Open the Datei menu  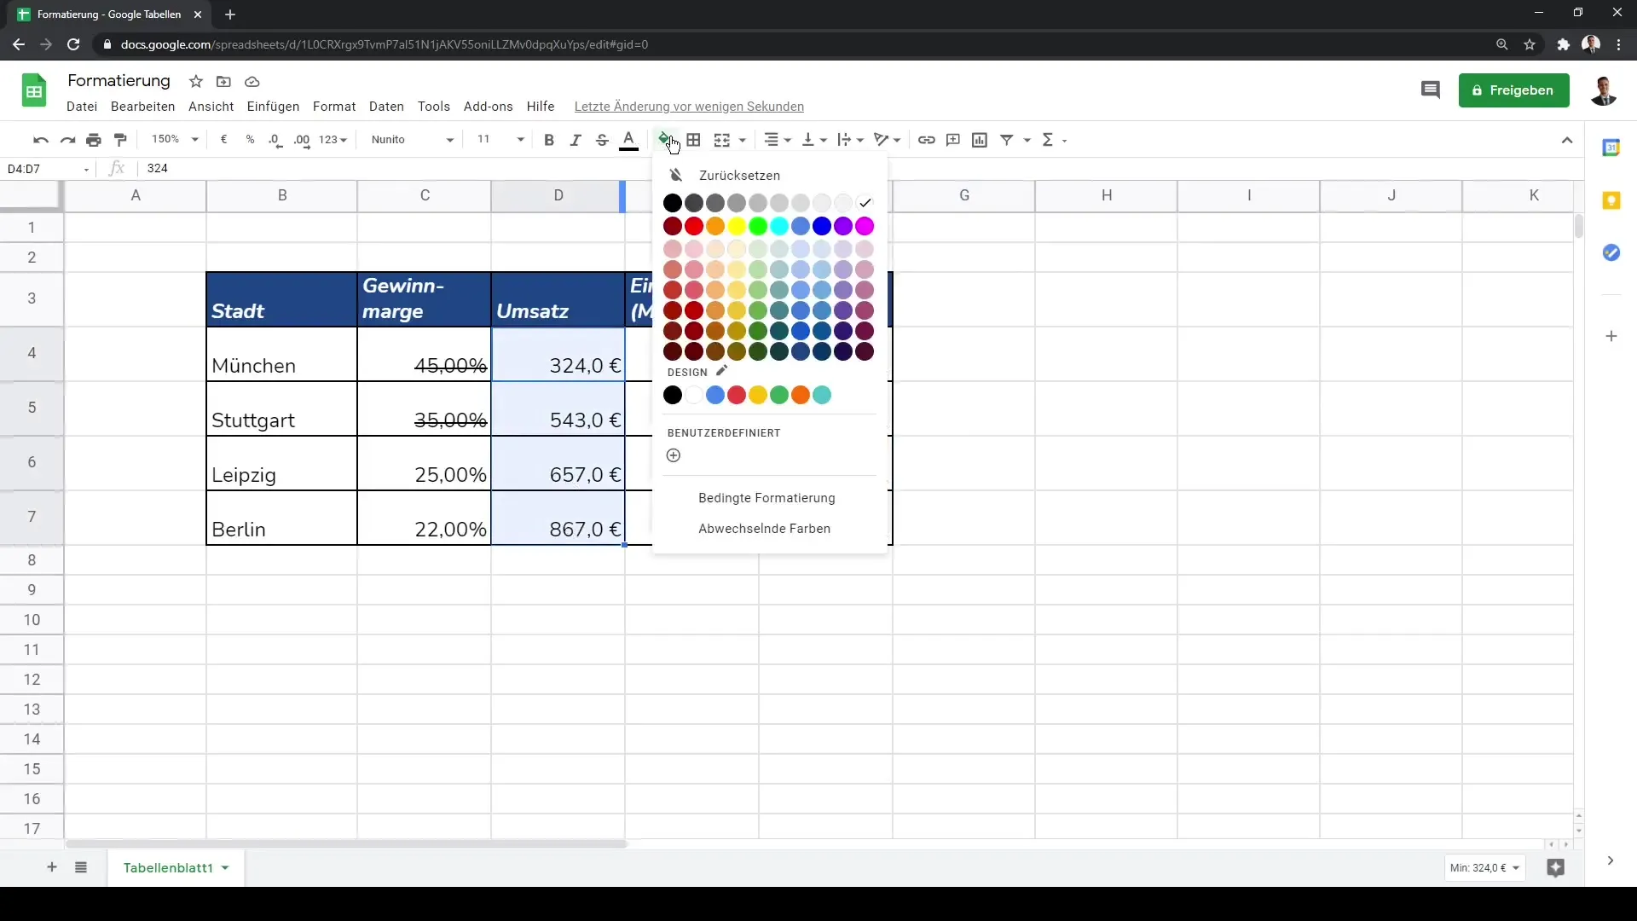[x=82, y=107]
